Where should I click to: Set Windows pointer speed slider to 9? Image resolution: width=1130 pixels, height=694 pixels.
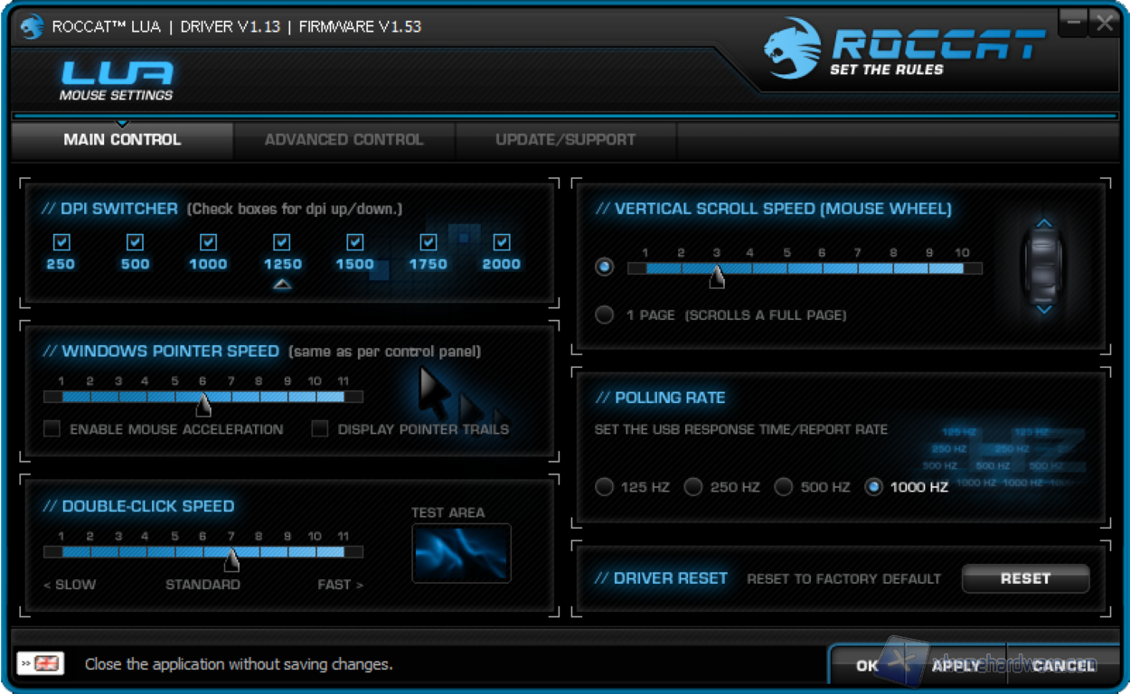(x=287, y=397)
